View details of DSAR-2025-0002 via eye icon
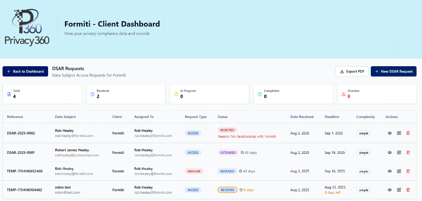Viewport: 422px width, 201px height. (390, 133)
